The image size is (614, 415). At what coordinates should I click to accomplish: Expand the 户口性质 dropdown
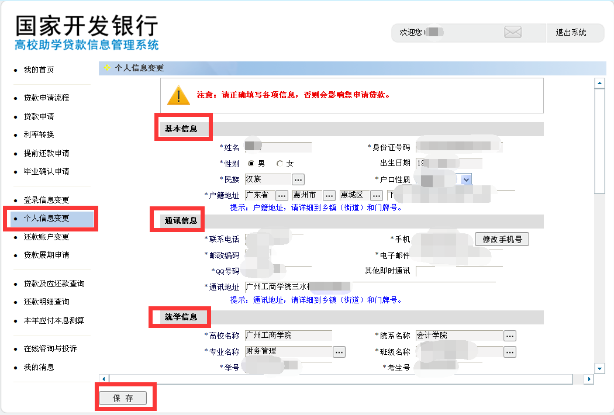pyautogui.click(x=466, y=179)
